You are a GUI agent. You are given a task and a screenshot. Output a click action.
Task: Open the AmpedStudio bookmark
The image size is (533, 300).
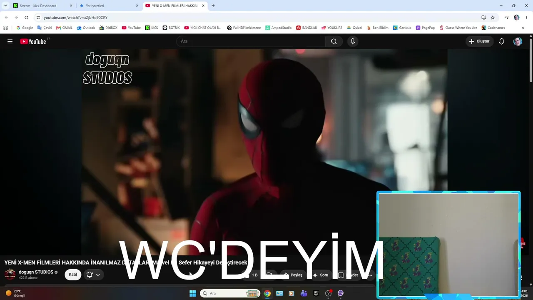coord(279,28)
